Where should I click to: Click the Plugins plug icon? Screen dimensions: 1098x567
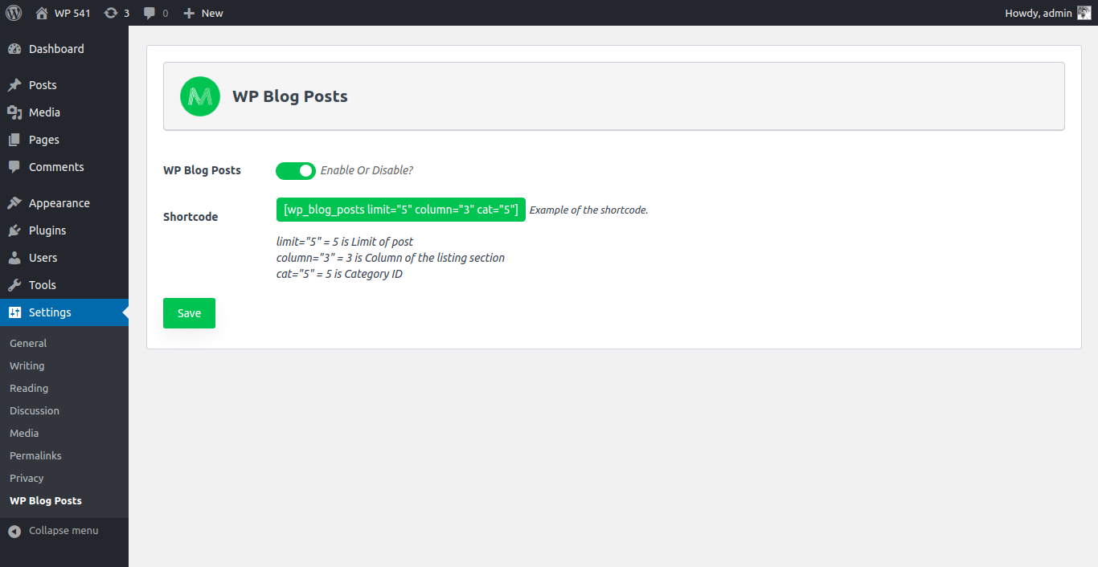(x=14, y=230)
